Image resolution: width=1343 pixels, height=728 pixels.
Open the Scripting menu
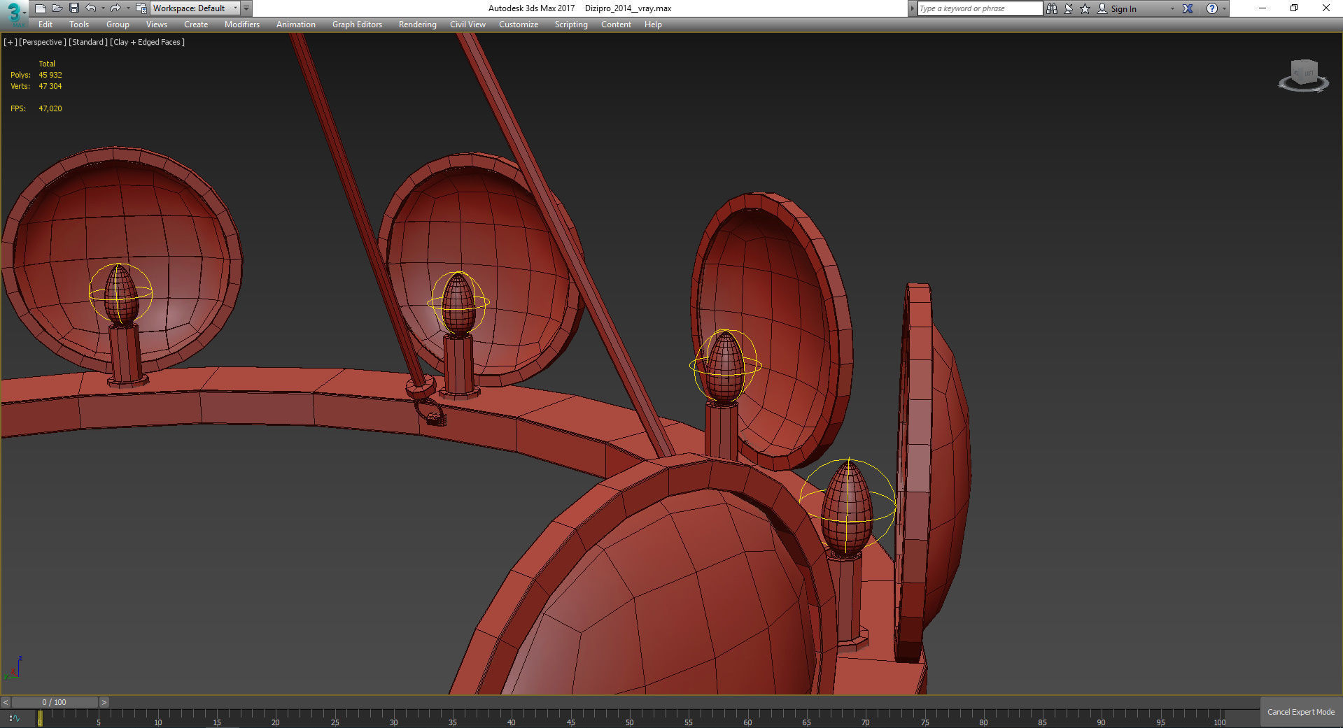click(x=571, y=24)
